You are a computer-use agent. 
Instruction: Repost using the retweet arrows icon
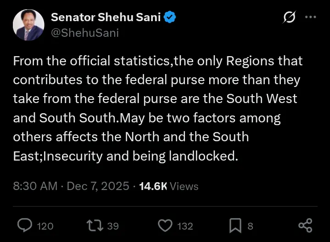95,225
